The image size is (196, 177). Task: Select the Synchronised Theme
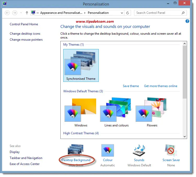coord(81,65)
